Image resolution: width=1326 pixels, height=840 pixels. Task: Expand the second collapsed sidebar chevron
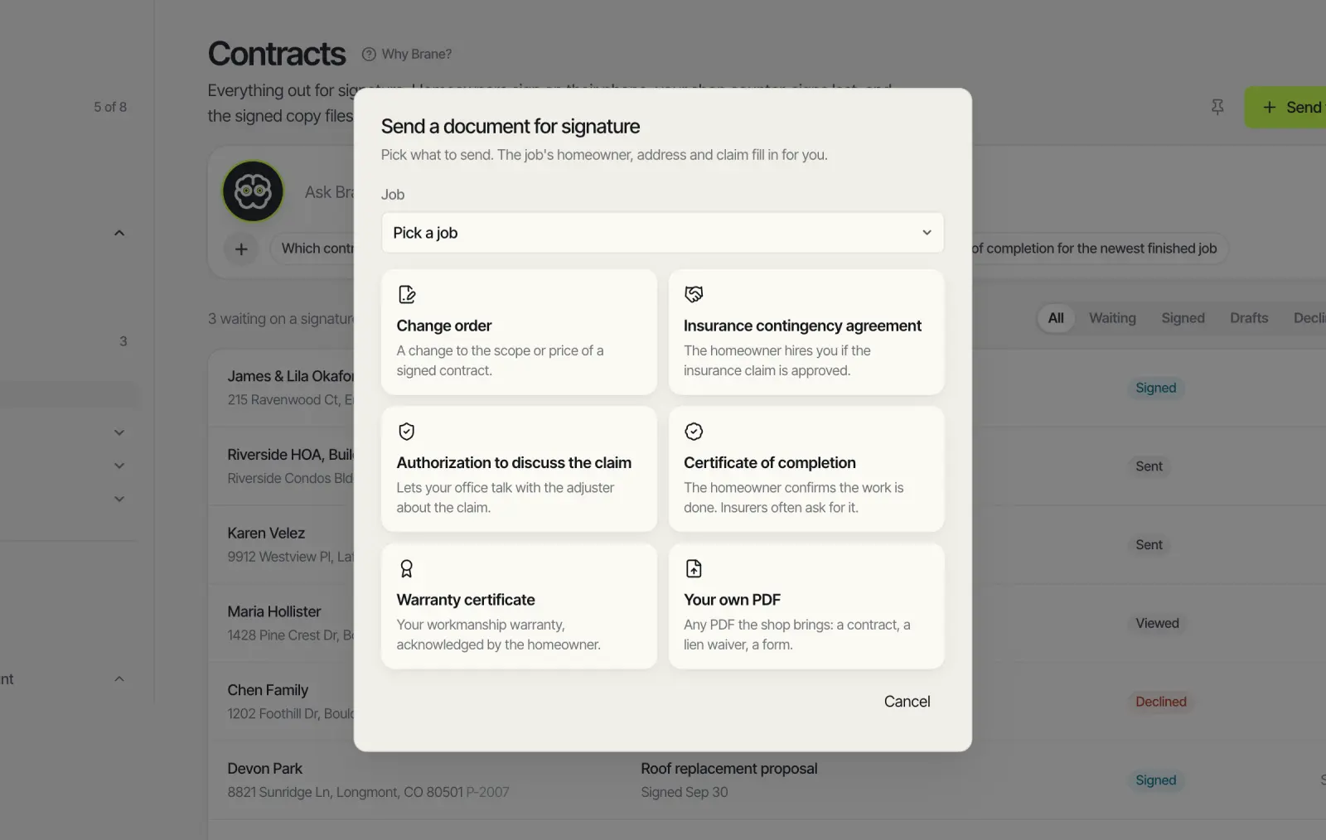coord(119,466)
